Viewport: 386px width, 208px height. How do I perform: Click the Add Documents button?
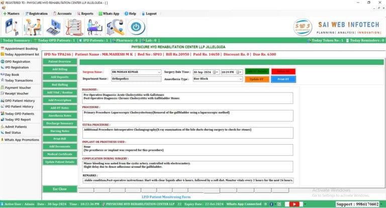pos(60,147)
